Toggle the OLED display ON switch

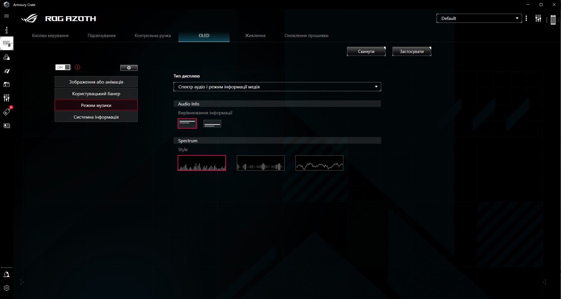pyautogui.click(x=63, y=67)
